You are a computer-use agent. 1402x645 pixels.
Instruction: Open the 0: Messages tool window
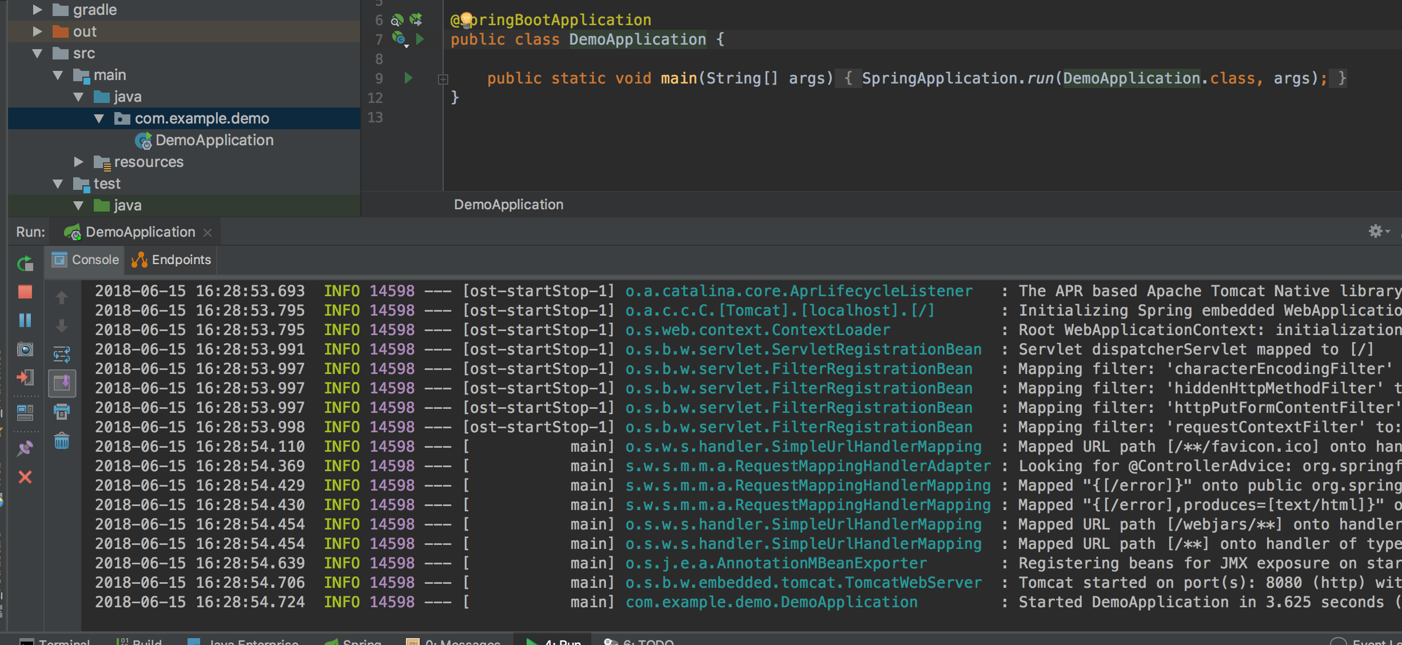coord(453,641)
